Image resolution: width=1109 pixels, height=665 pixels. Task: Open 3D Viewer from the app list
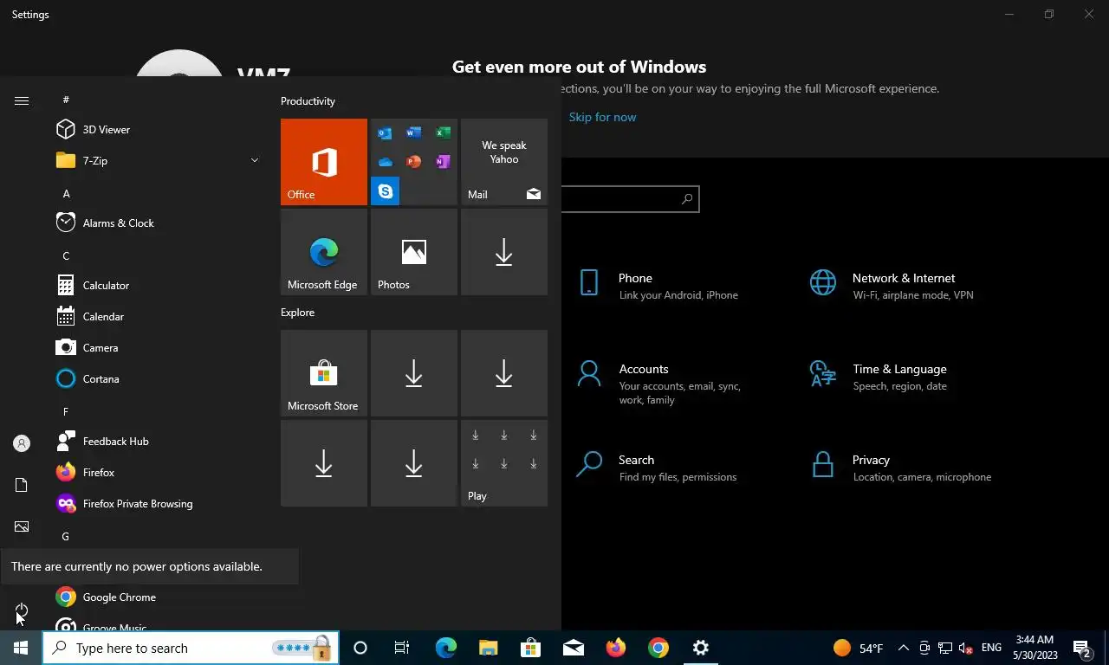click(156, 129)
